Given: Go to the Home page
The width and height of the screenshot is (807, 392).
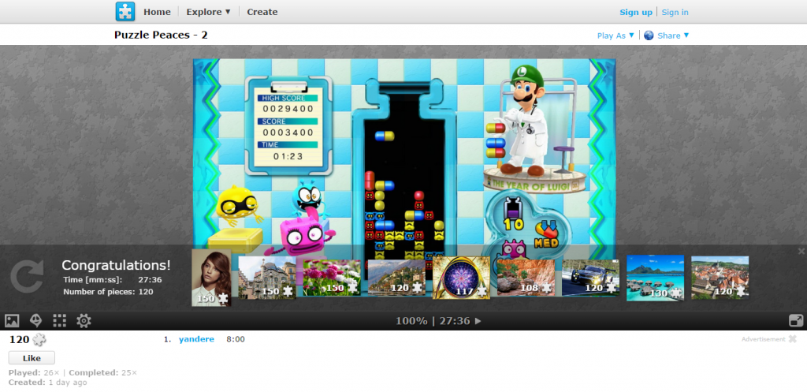Looking at the screenshot, I should click(157, 12).
